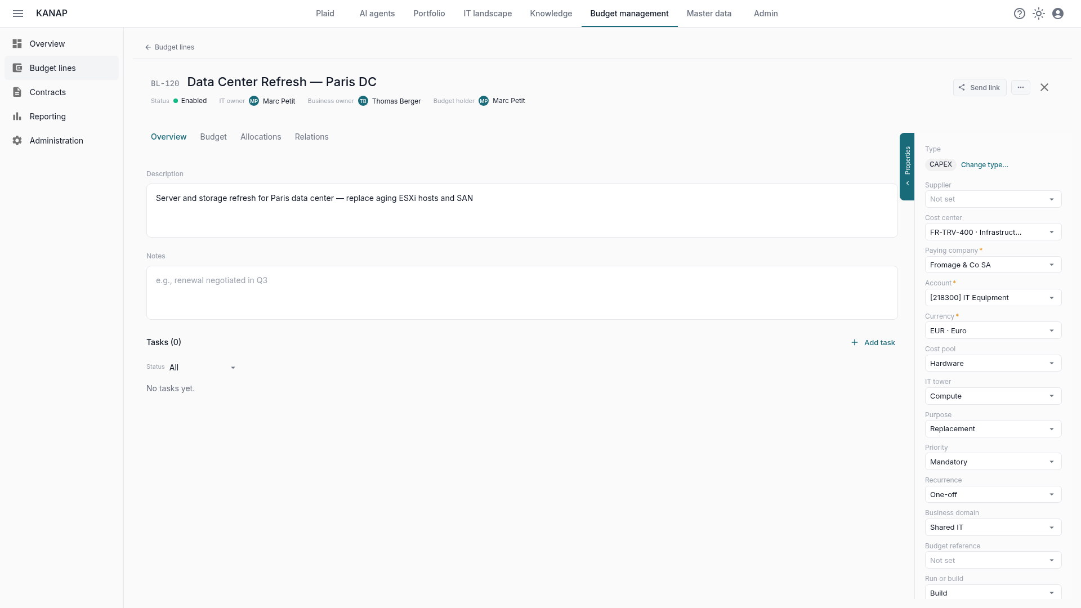
Task: Click the Change type... link
Action: click(x=985, y=165)
